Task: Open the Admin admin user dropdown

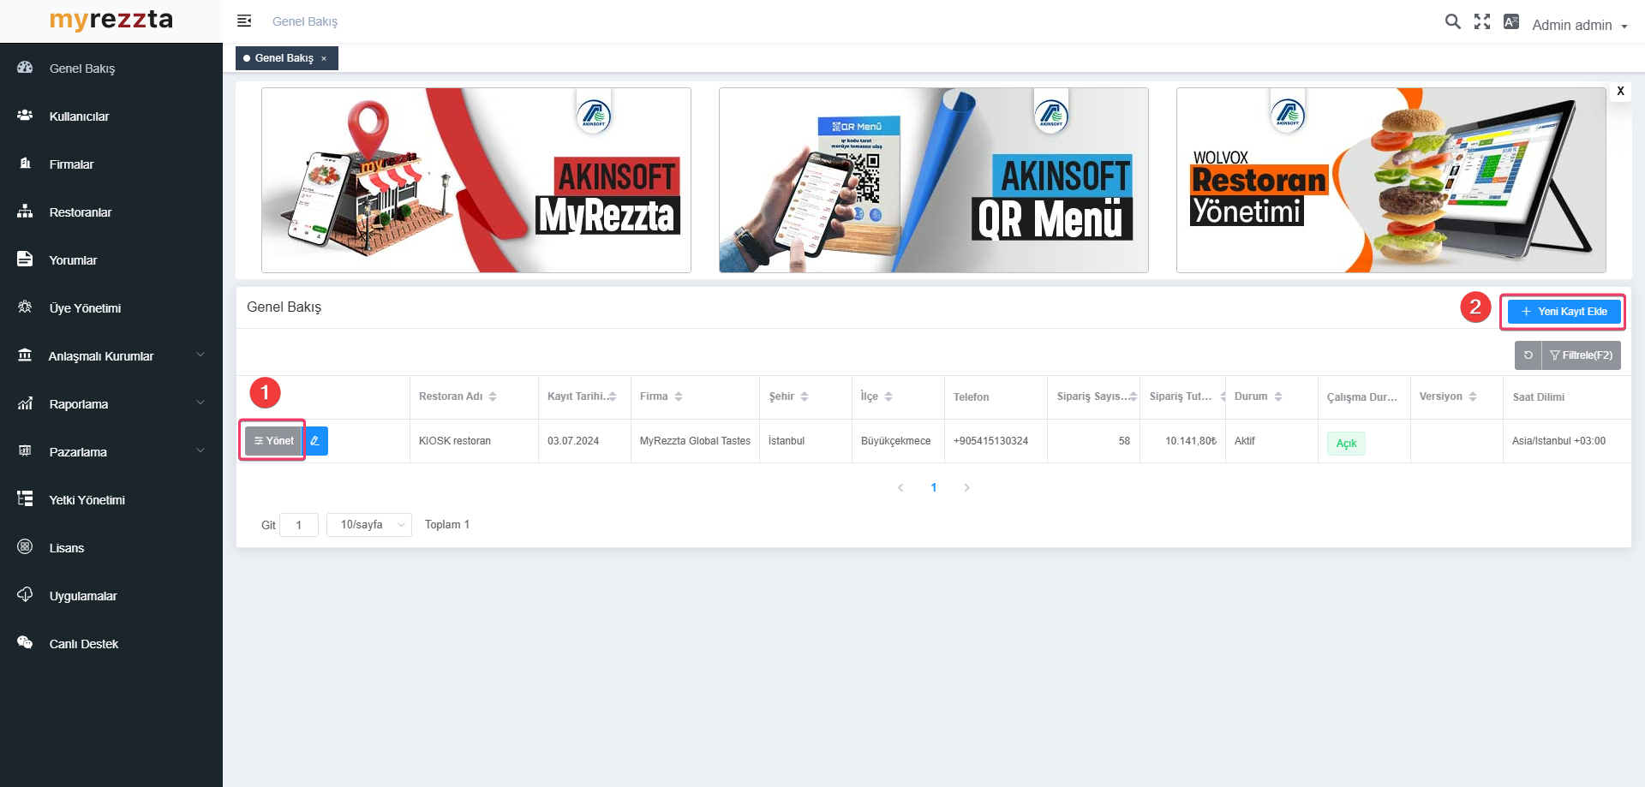Action: tap(1579, 26)
